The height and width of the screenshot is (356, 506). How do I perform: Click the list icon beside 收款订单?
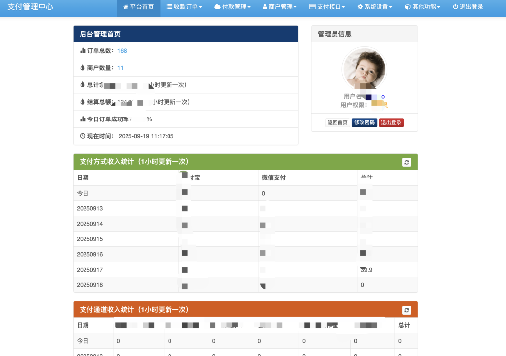tap(169, 7)
